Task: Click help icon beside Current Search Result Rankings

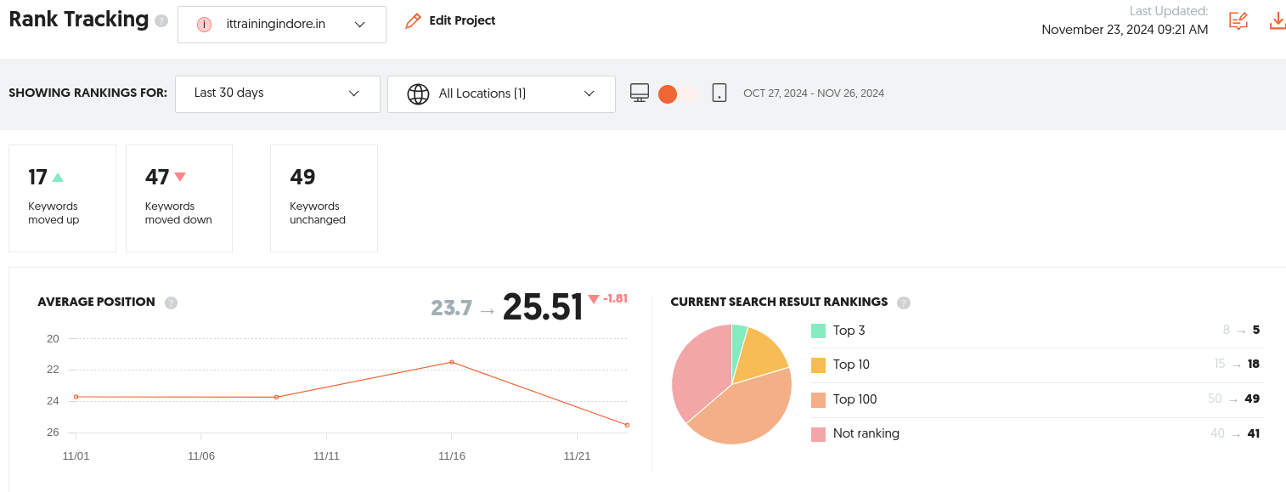Action: point(904,303)
